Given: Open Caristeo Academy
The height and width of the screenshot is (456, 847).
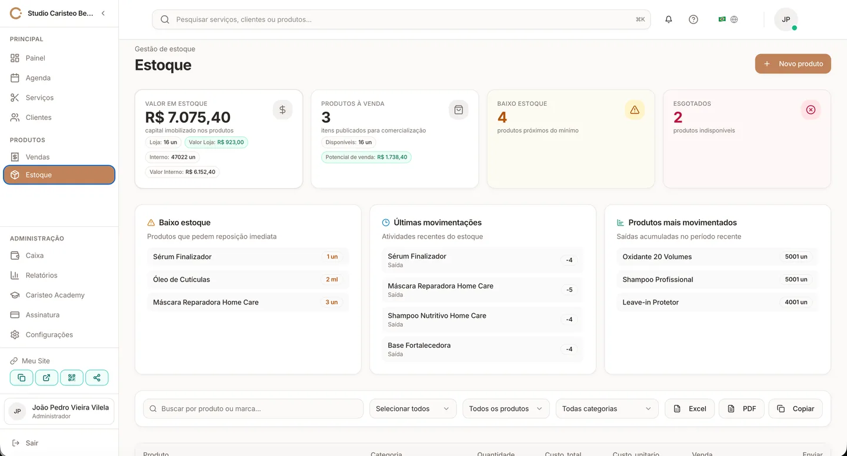Looking at the screenshot, I should 59,295.
